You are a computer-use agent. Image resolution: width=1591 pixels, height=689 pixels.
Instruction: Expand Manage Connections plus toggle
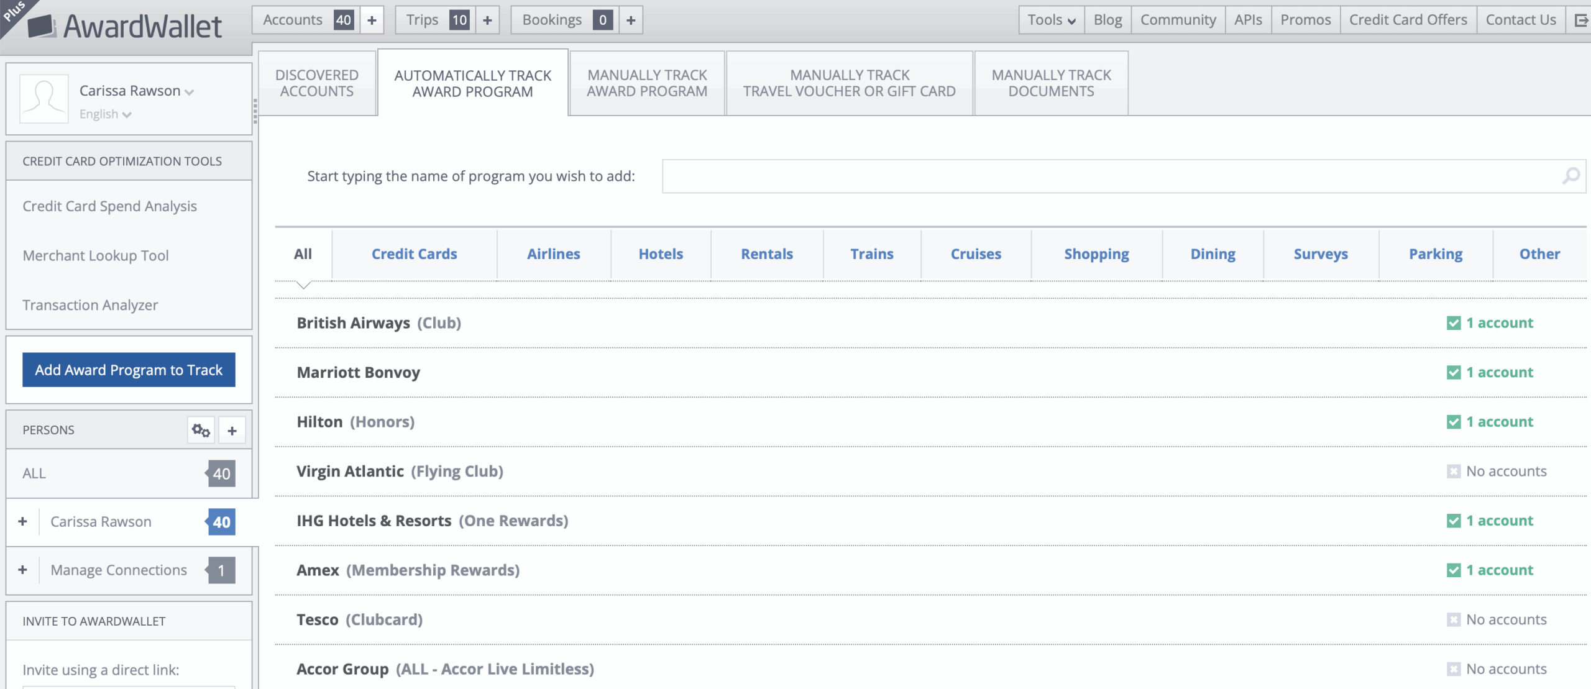point(23,570)
